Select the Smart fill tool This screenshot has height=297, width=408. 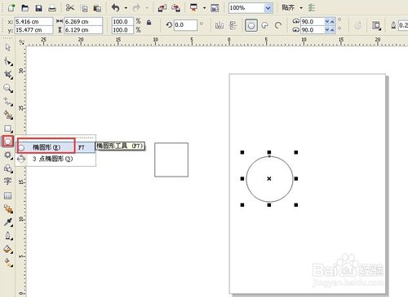pyautogui.click(x=8, y=115)
